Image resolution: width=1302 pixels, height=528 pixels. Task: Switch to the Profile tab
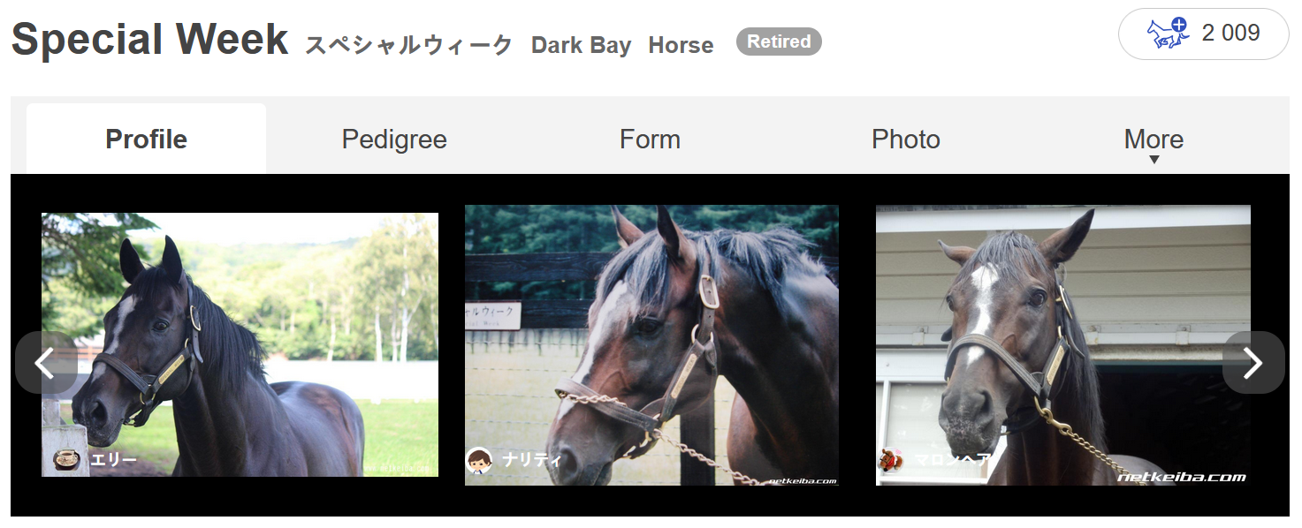[x=146, y=139]
